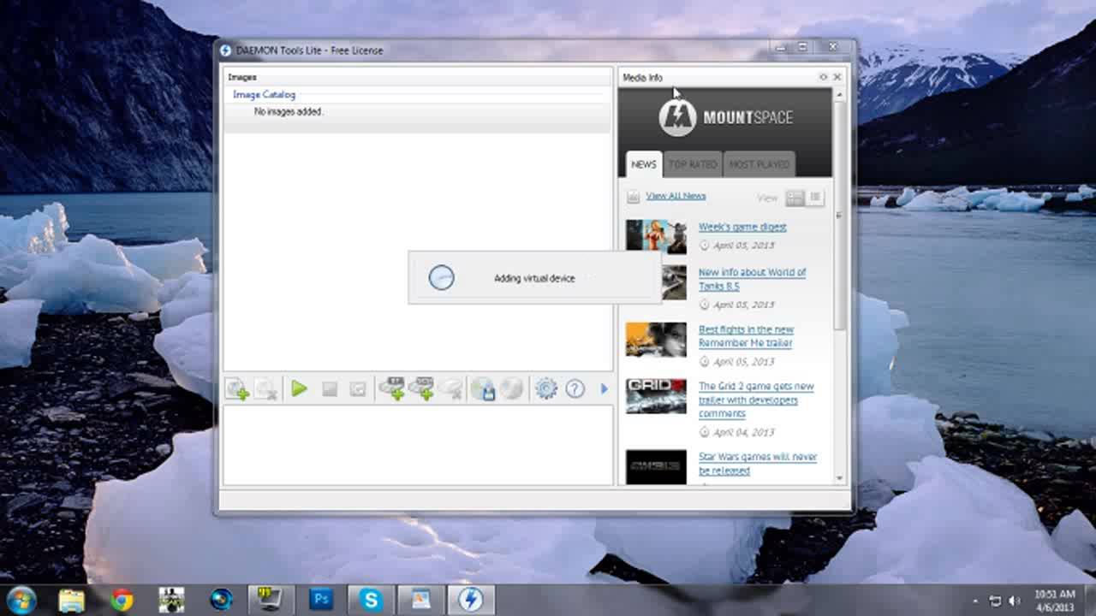
Task: Click the Make Disc Image icon
Action: (483, 389)
